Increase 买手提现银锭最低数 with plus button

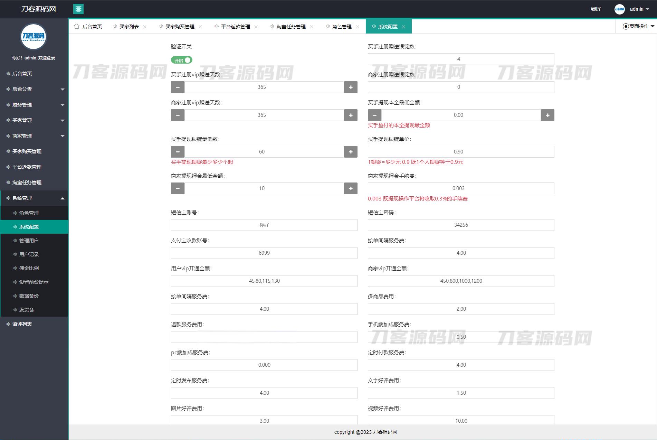pyautogui.click(x=351, y=152)
